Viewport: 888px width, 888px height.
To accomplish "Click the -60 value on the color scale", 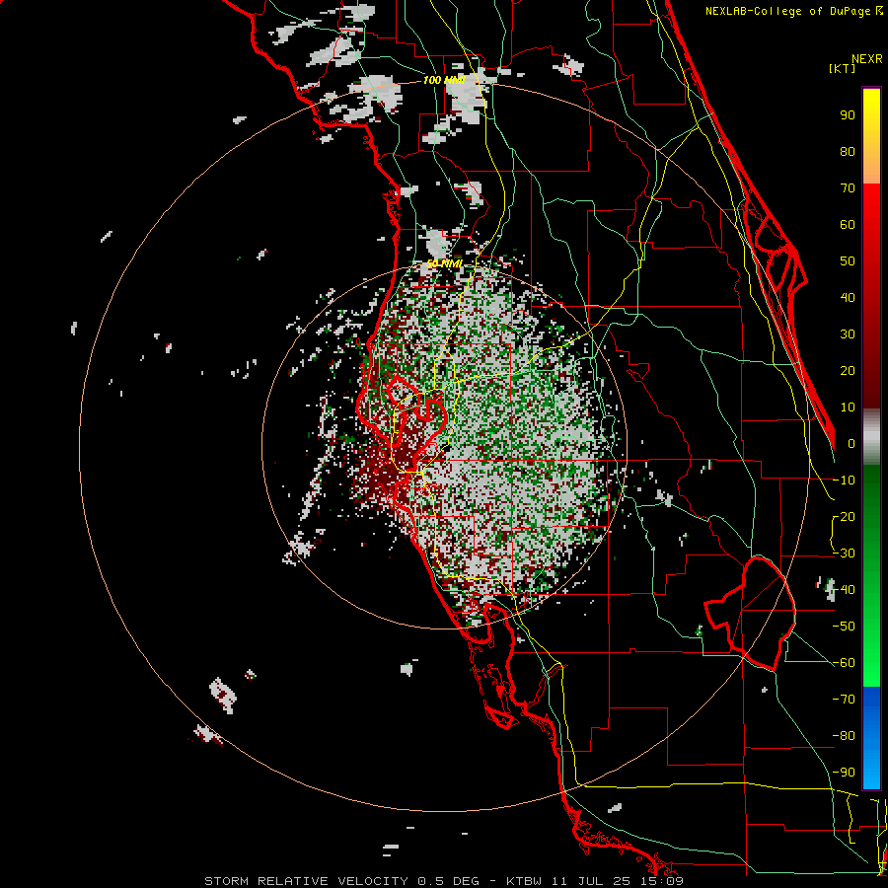I will tap(844, 663).
